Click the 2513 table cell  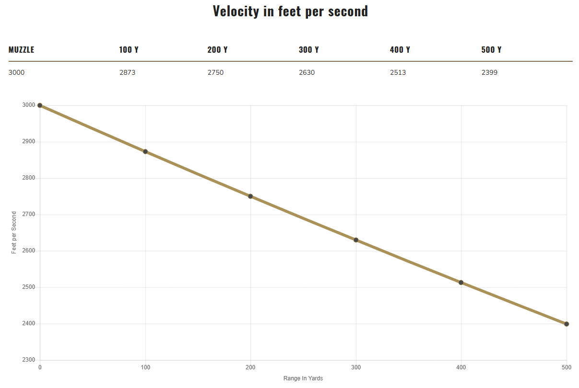coord(398,73)
